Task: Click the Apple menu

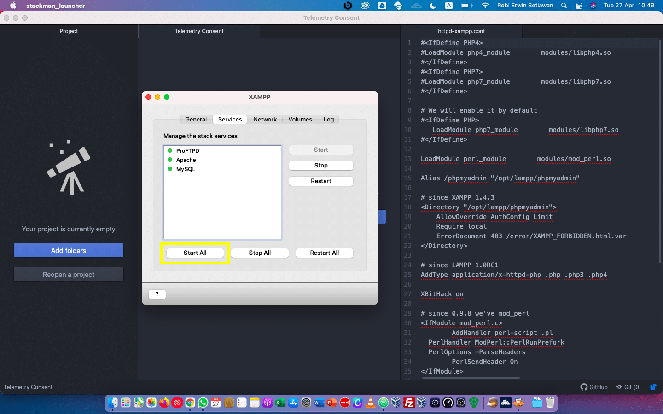Action: 13,6
